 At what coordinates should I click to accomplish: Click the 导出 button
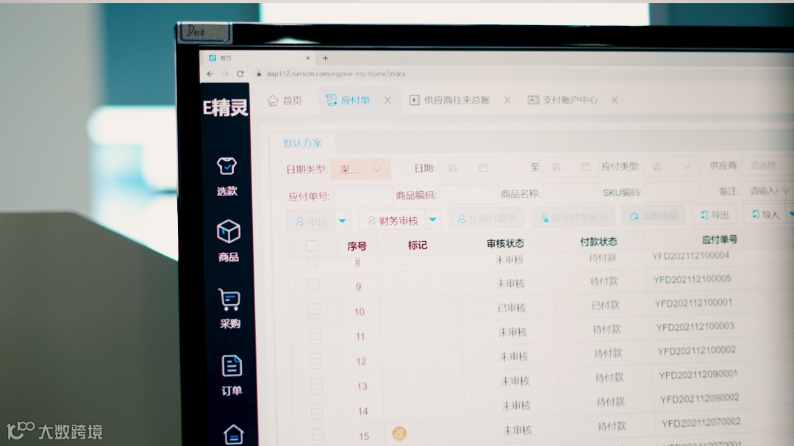(x=715, y=215)
